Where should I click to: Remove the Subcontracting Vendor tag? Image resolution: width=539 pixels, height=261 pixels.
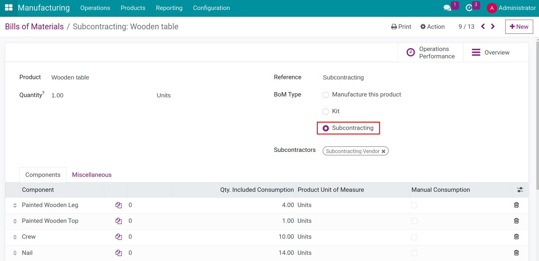coord(383,151)
